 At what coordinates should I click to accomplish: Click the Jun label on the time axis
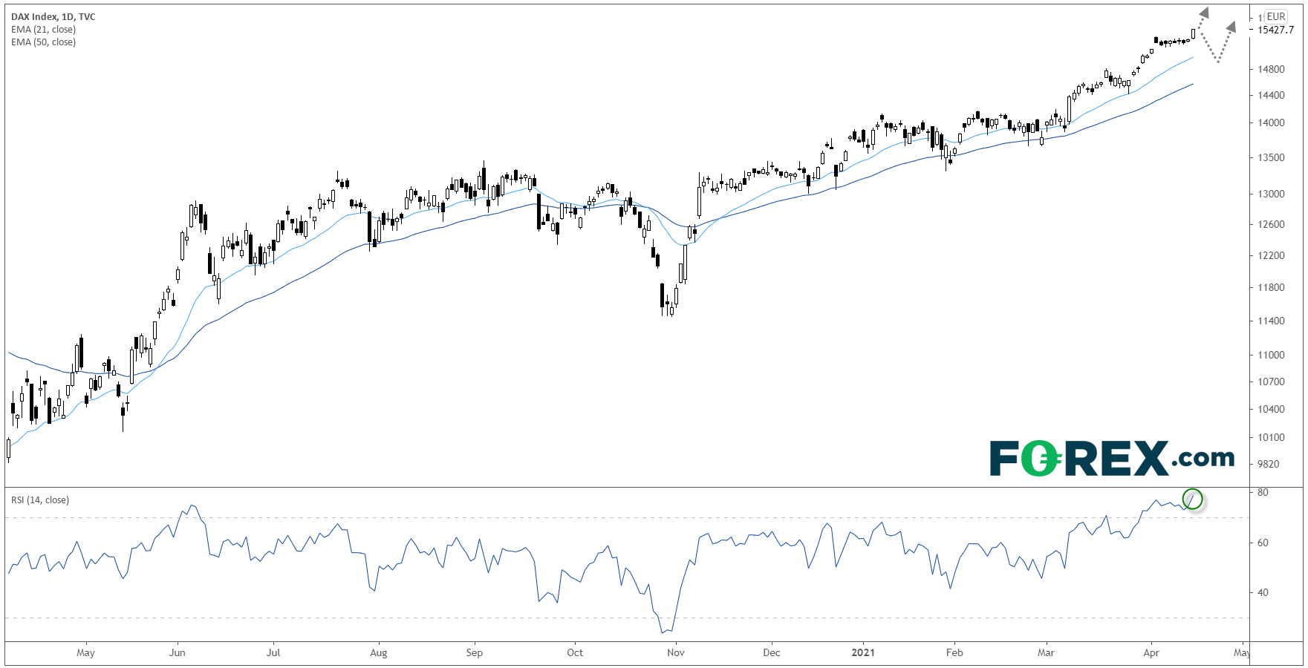point(177,653)
